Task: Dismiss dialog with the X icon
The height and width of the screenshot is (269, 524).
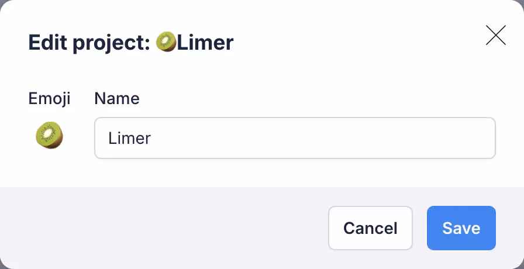Action: click(495, 36)
